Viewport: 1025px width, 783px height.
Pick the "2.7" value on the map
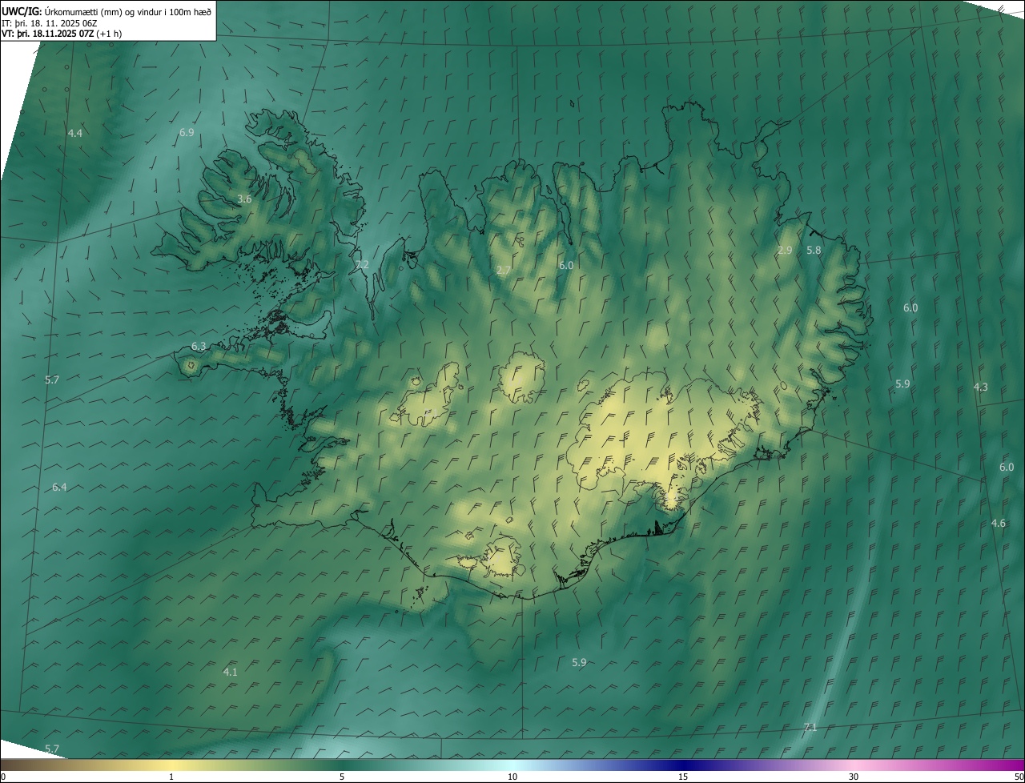(x=504, y=270)
